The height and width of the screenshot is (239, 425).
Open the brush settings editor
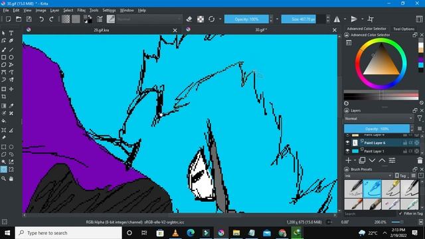pyautogui.click(x=100, y=19)
